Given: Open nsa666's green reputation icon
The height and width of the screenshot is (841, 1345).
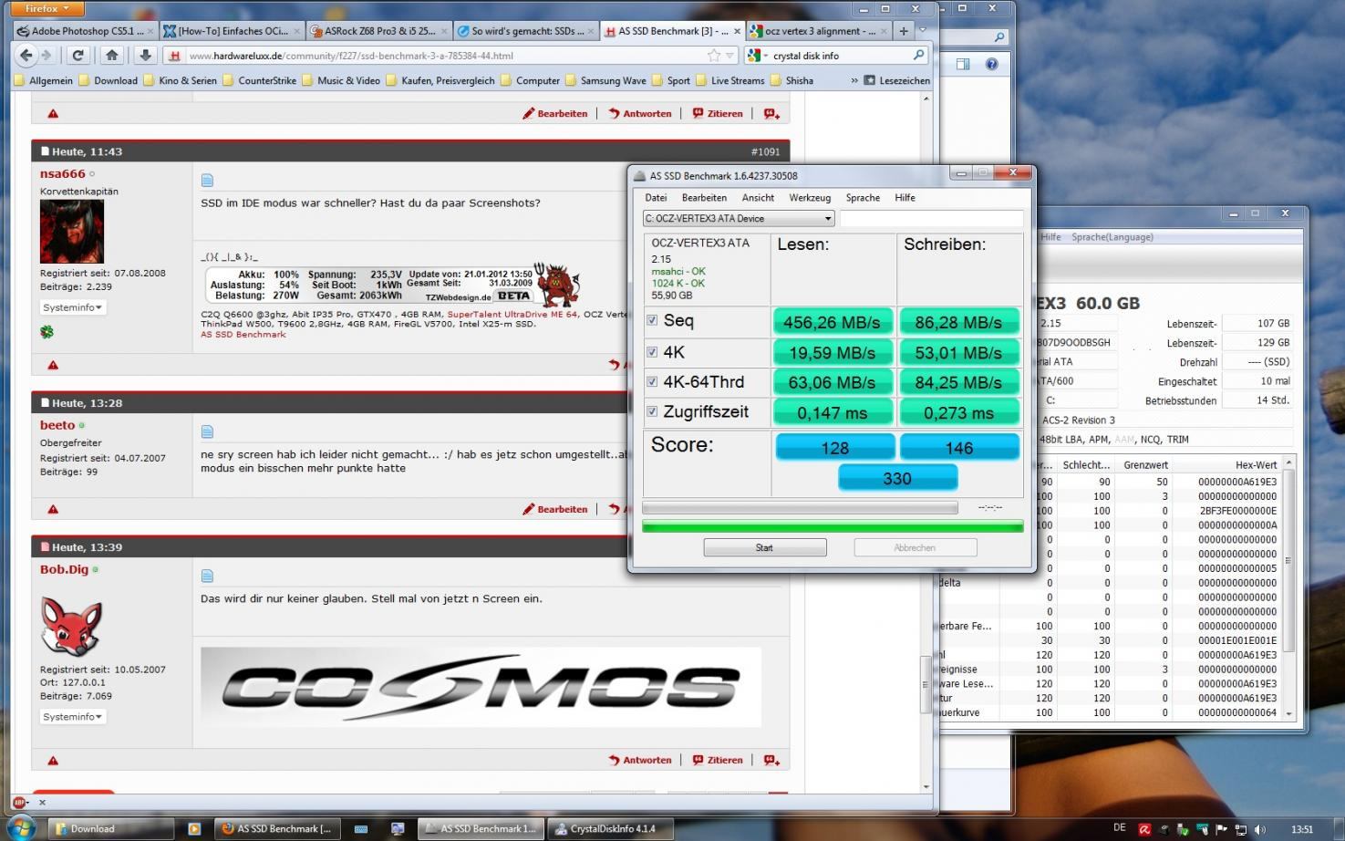Looking at the screenshot, I should [x=47, y=332].
